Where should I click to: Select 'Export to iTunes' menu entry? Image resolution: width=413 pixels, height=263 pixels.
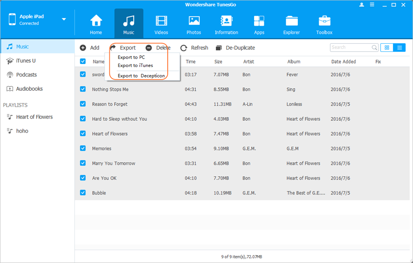click(x=135, y=66)
